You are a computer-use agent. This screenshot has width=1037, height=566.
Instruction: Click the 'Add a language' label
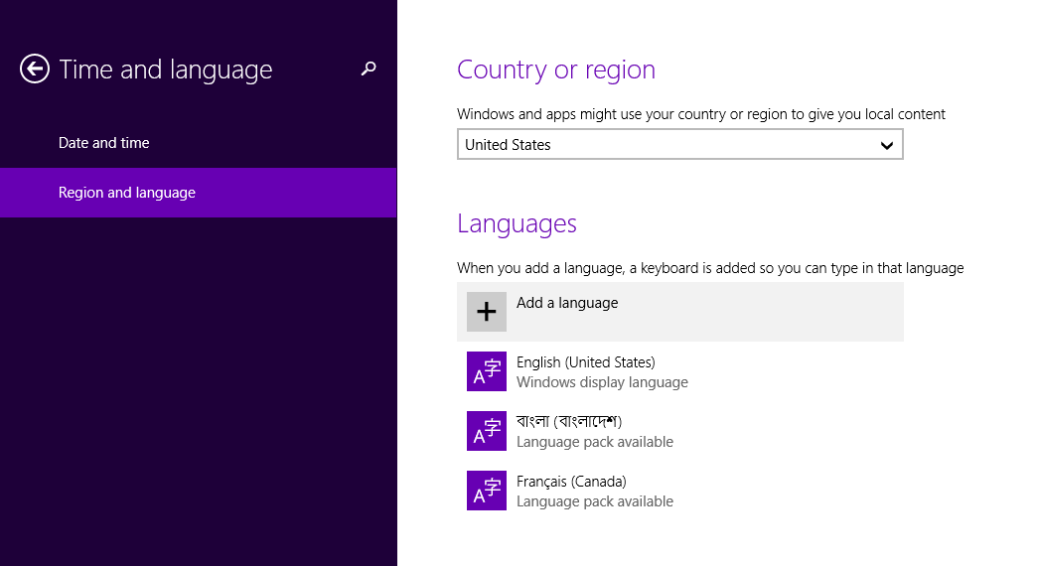coord(567,303)
